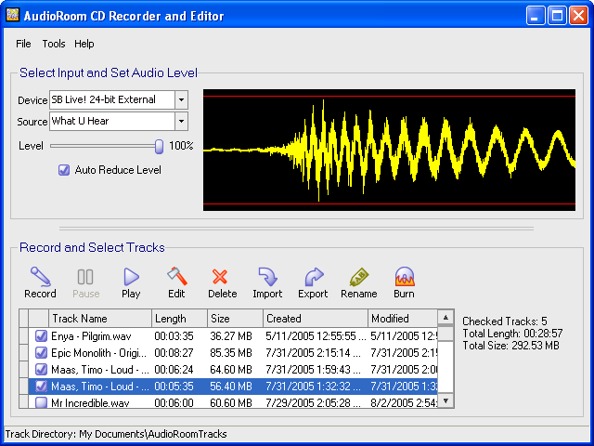594x446 pixels.
Task: Click the Record microphone icon
Action: [41, 277]
